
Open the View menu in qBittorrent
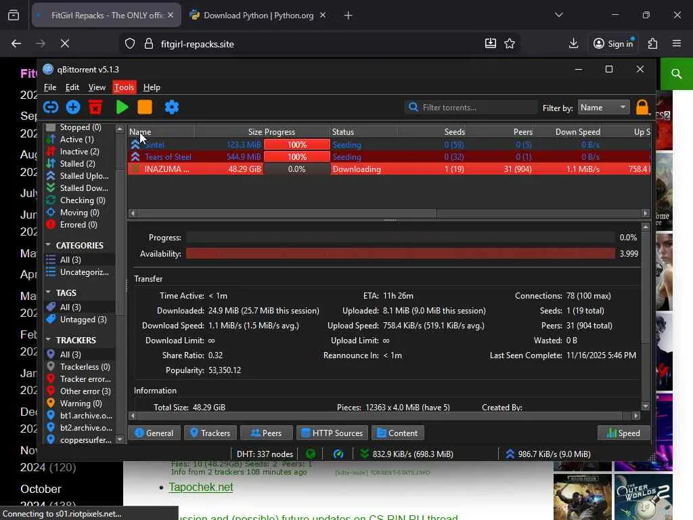click(97, 87)
